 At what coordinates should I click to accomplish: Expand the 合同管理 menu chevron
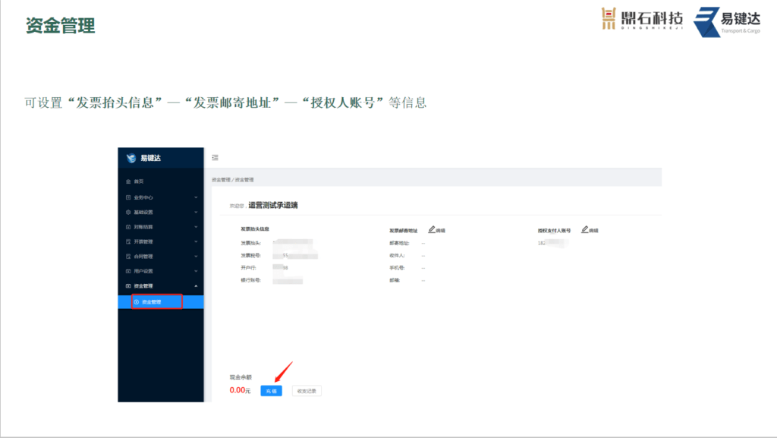[x=196, y=256]
